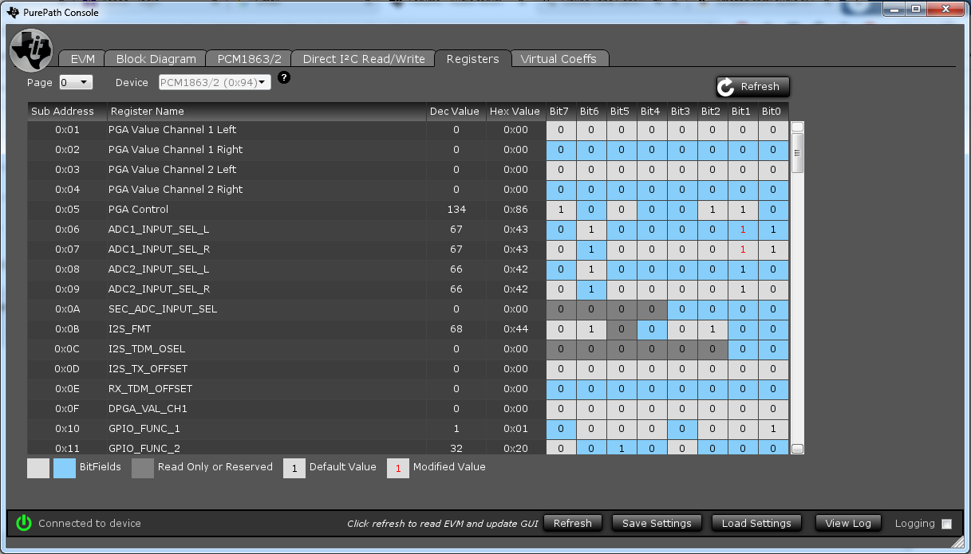
Task: Toggle Bit7 of PGA Control register
Action: [x=561, y=210]
